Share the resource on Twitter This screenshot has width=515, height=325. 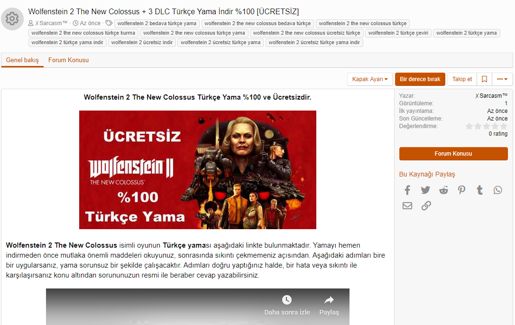425,190
